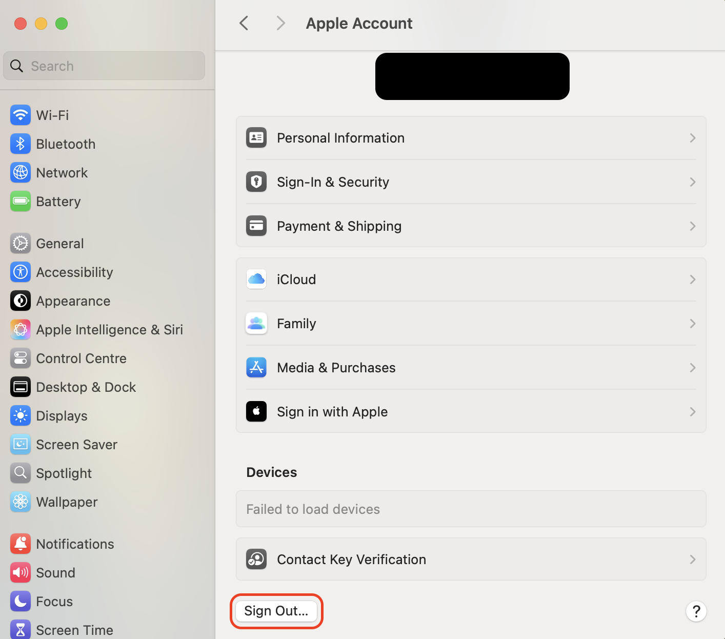Image resolution: width=725 pixels, height=639 pixels.
Task: Expand Contact Key Verification chevron
Action: coord(693,560)
